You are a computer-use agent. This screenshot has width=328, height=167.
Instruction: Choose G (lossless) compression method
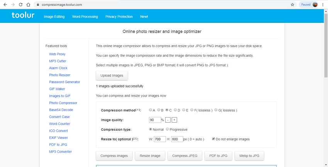[x=216, y=110]
